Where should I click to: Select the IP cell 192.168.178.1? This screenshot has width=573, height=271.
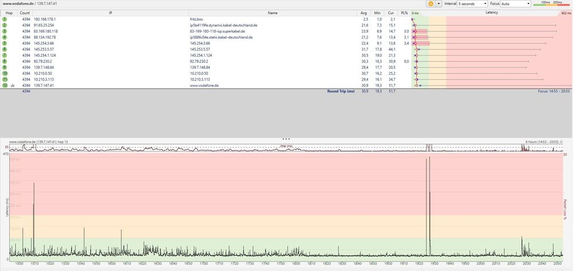click(45, 19)
